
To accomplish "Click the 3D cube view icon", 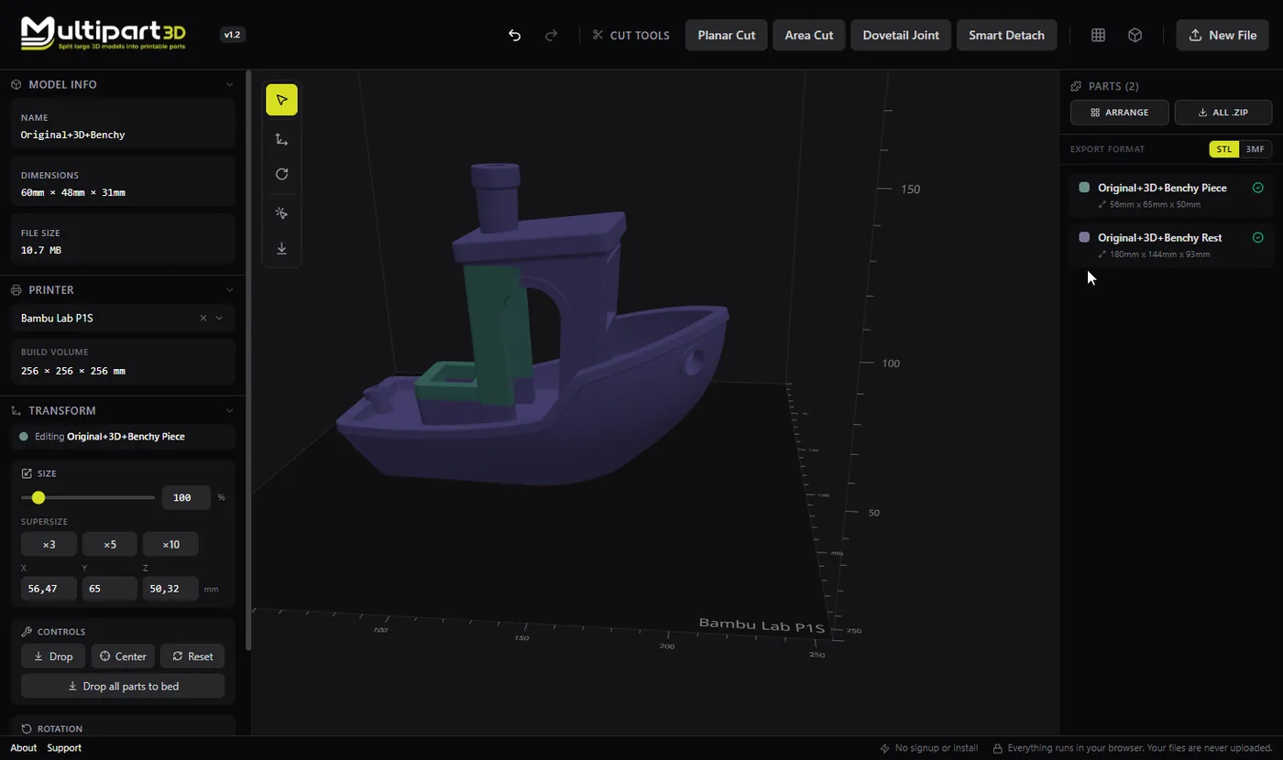I will pos(1135,36).
